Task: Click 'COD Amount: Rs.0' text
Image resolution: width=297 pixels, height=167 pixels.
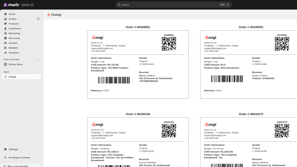Action: coord(215,65)
